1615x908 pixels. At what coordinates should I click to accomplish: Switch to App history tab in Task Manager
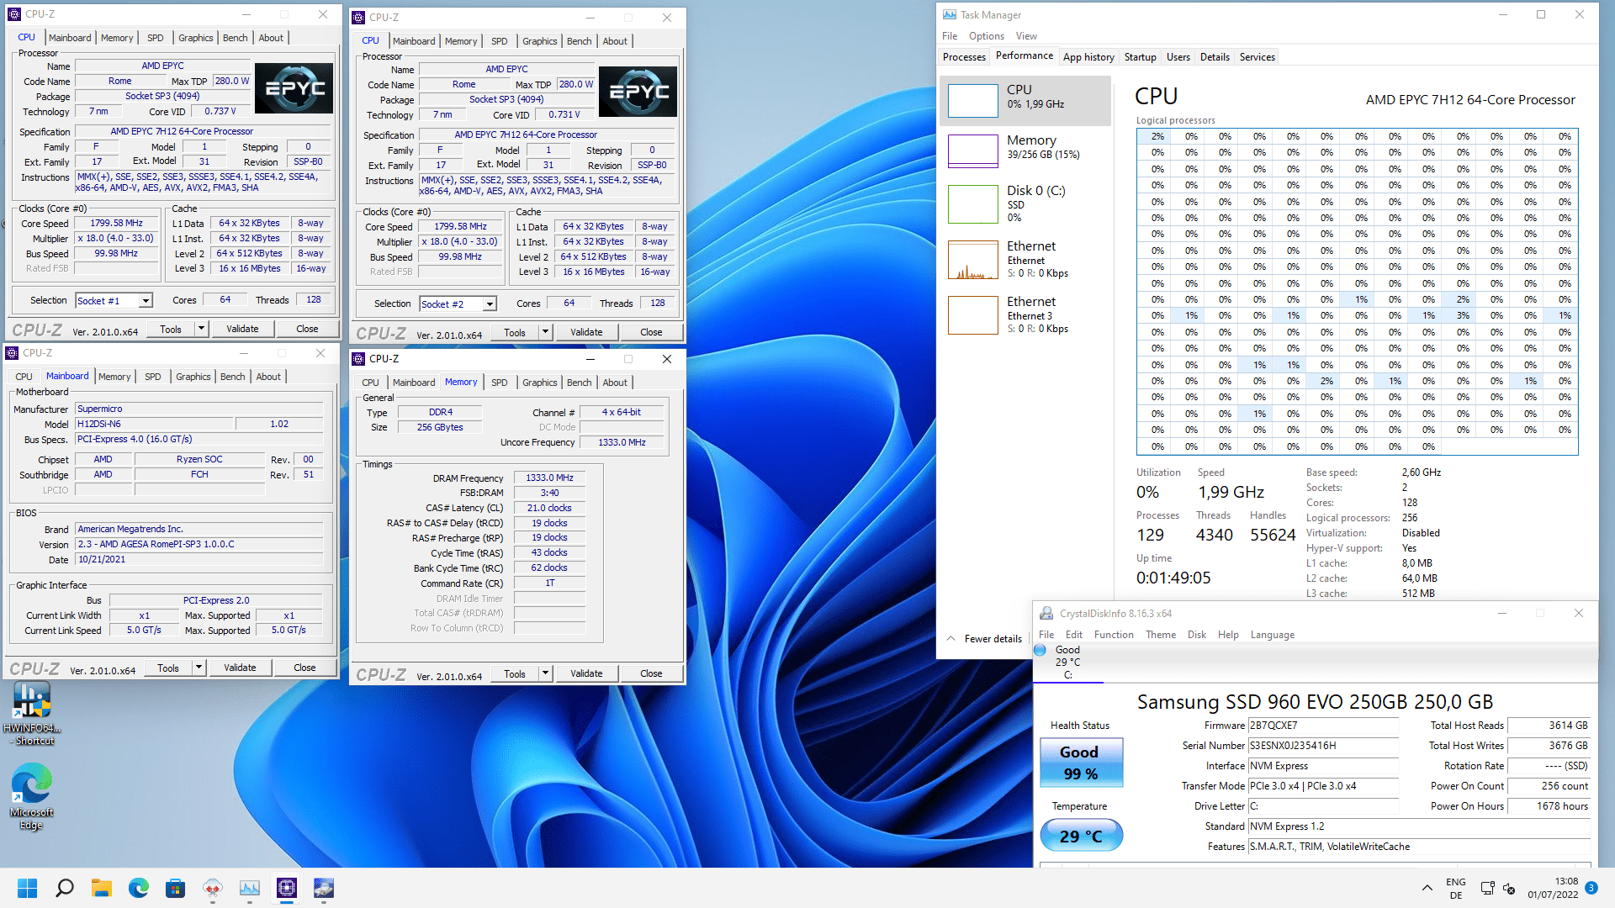(x=1088, y=57)
